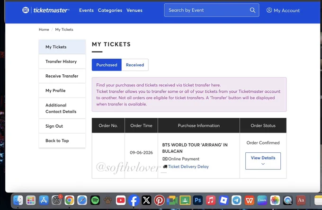Open My Profile in sidebar
The height and width of the screenshot is (210, 322).
tap(62, 90)
